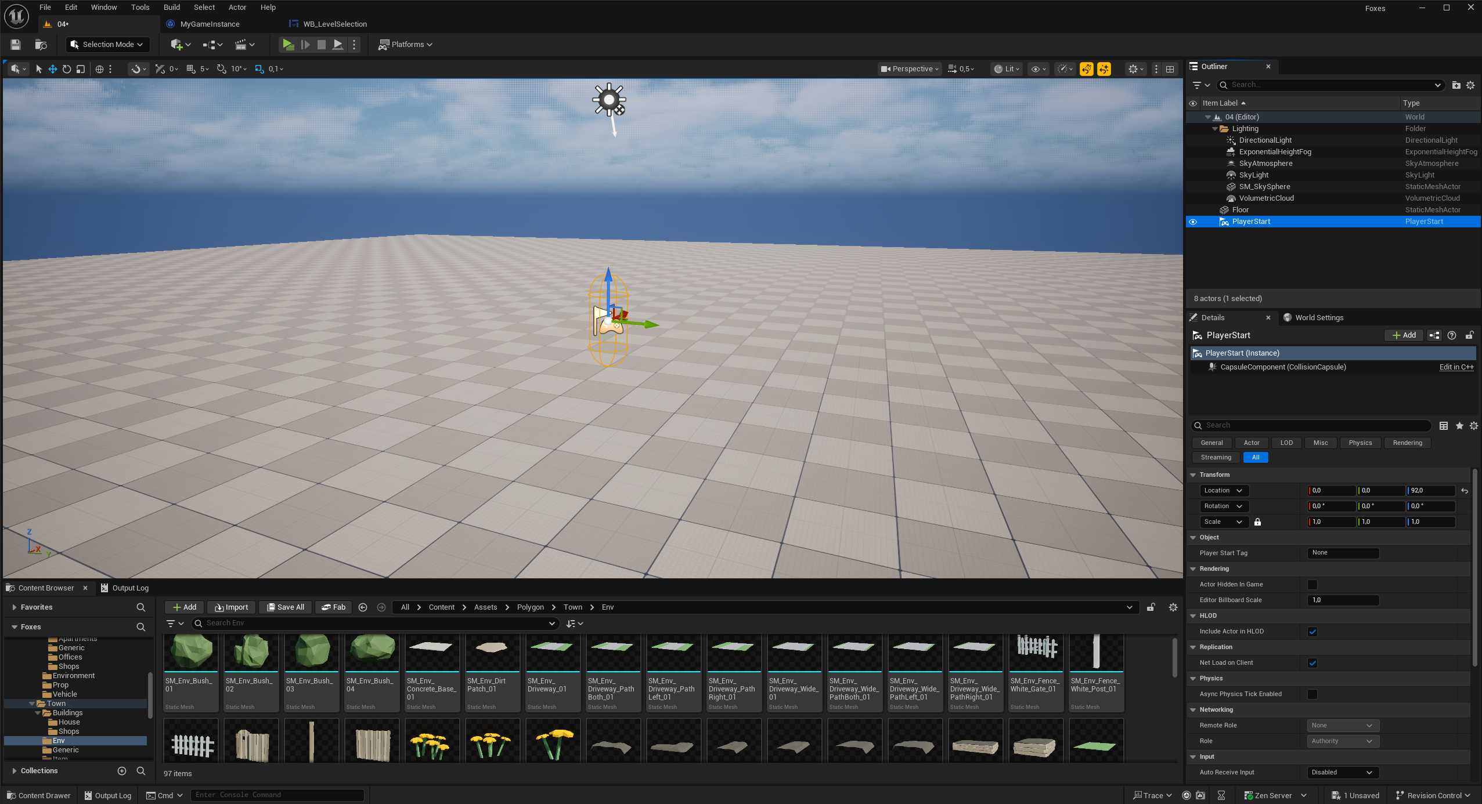Screen dimensions: 1482x804
Task: Toggle the Details panel lock icon
Action: click(1469, 335)
